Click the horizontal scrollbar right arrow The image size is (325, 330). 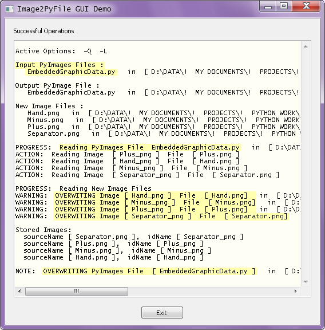[296, 291]
